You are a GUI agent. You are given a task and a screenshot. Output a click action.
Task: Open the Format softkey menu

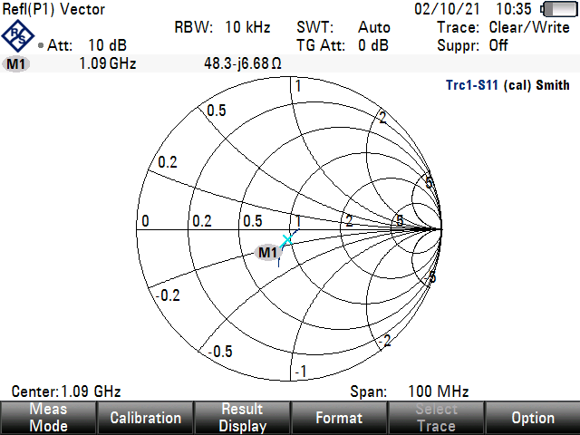click(x=339, y=418)
